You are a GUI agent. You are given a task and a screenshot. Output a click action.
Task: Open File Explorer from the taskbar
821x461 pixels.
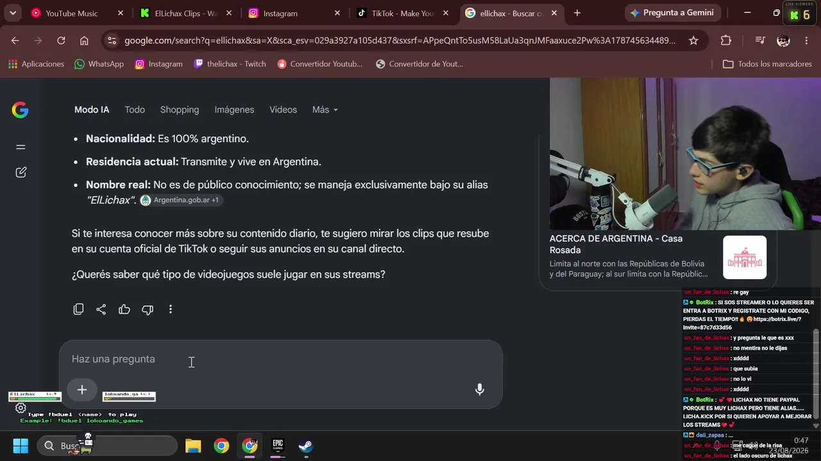193,446
